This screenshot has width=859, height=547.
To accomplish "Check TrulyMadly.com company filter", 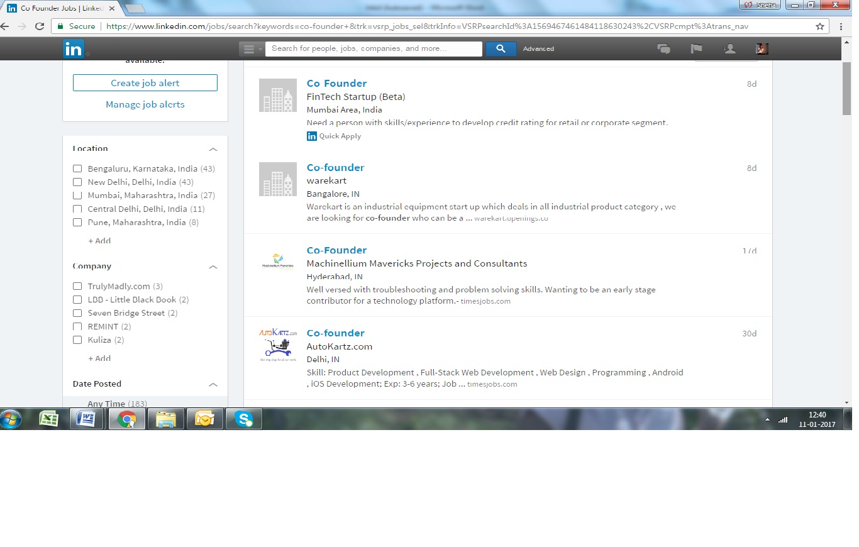I will (77, 286).
